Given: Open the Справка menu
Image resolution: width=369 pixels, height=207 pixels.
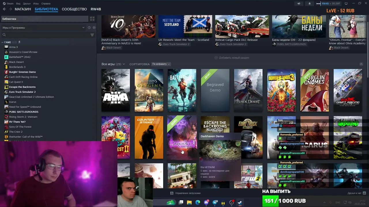Looking at the screenshot, I should (x=46, y=3).
